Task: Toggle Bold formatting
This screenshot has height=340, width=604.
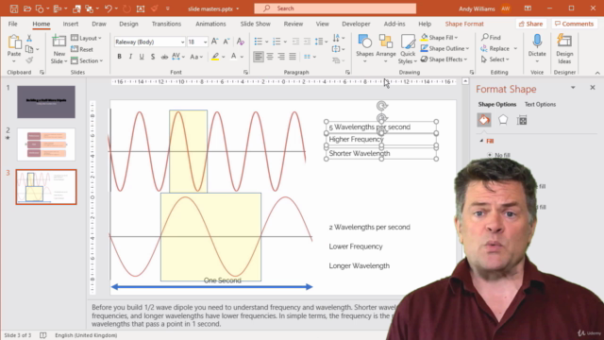Action: 120,57
